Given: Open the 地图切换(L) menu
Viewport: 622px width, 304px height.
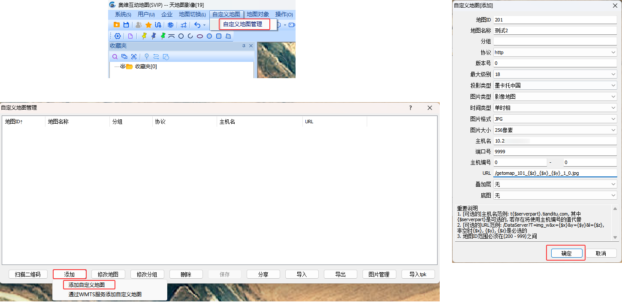Looking at the screenshot, I should (192, 15).
